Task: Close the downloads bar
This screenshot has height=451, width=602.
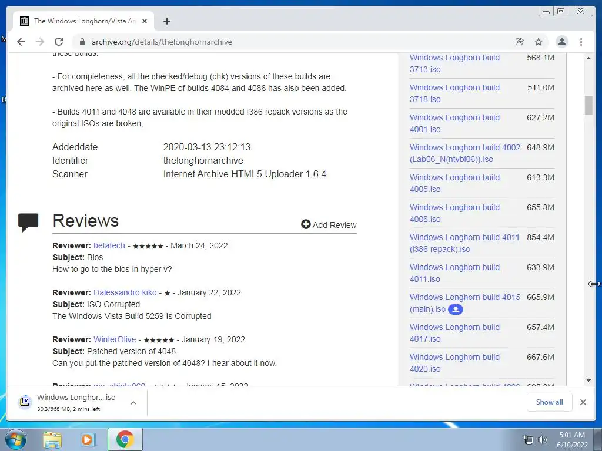Action: (583, 402)
